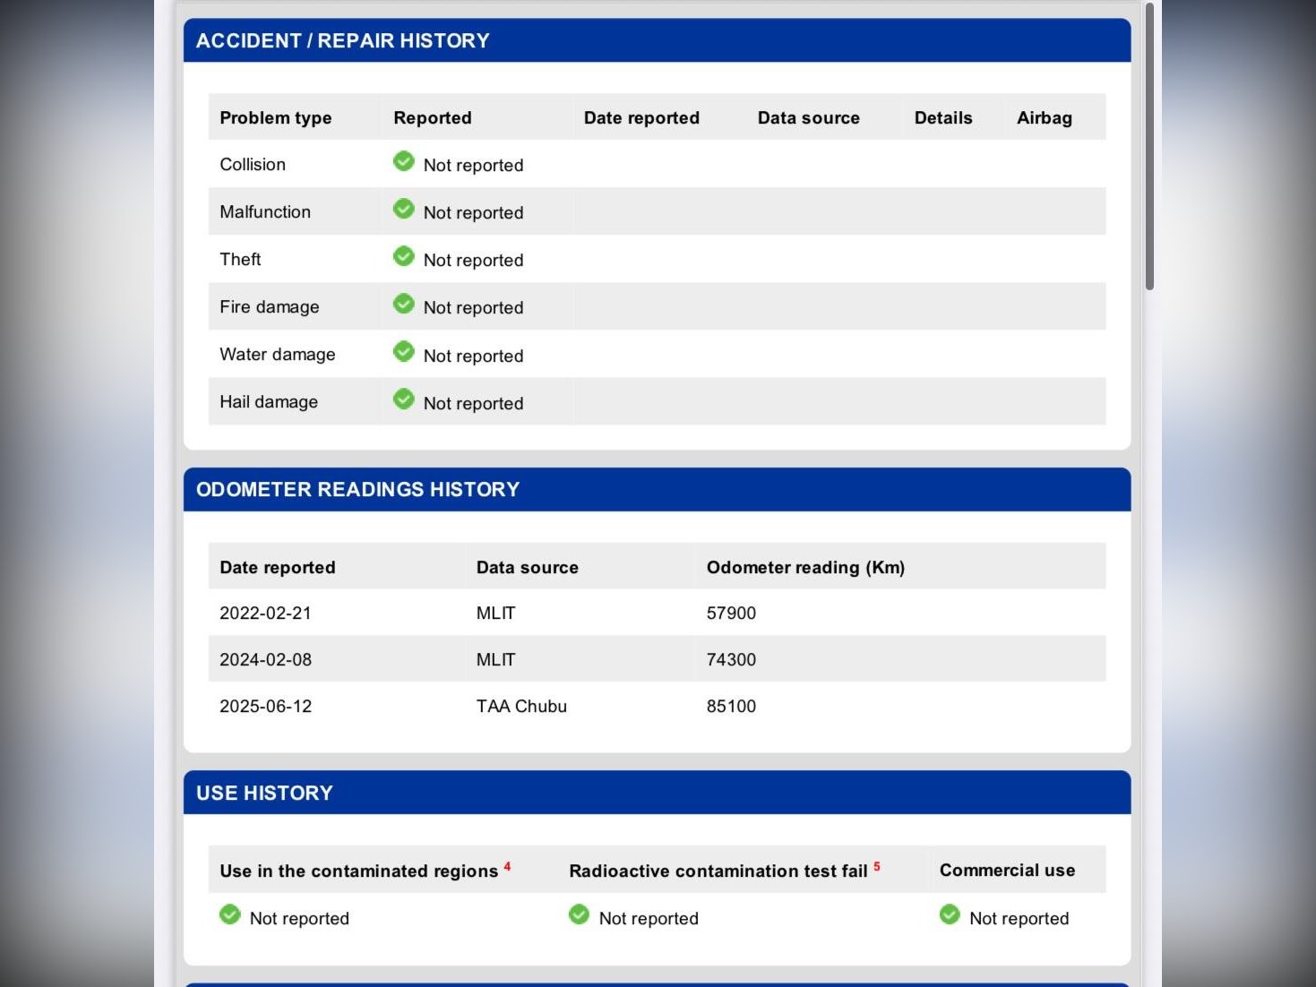Viewport: 1316px width, 987px height.
Task: Select the Odometer Readings History header
Action: pyautogui.click(x=357, y=490)
